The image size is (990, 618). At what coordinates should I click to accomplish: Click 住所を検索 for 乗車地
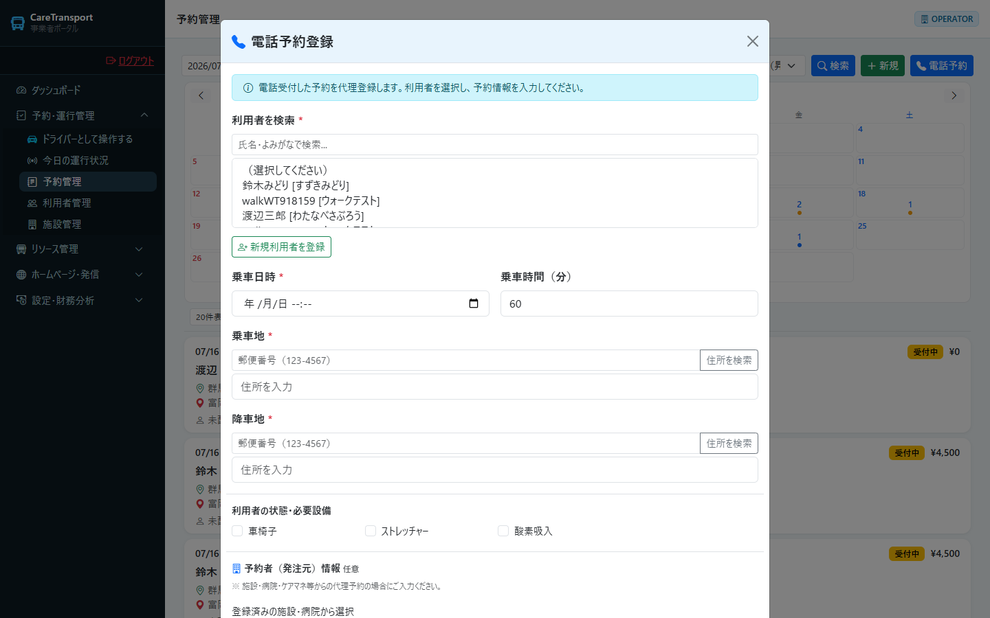click(729, 360)
